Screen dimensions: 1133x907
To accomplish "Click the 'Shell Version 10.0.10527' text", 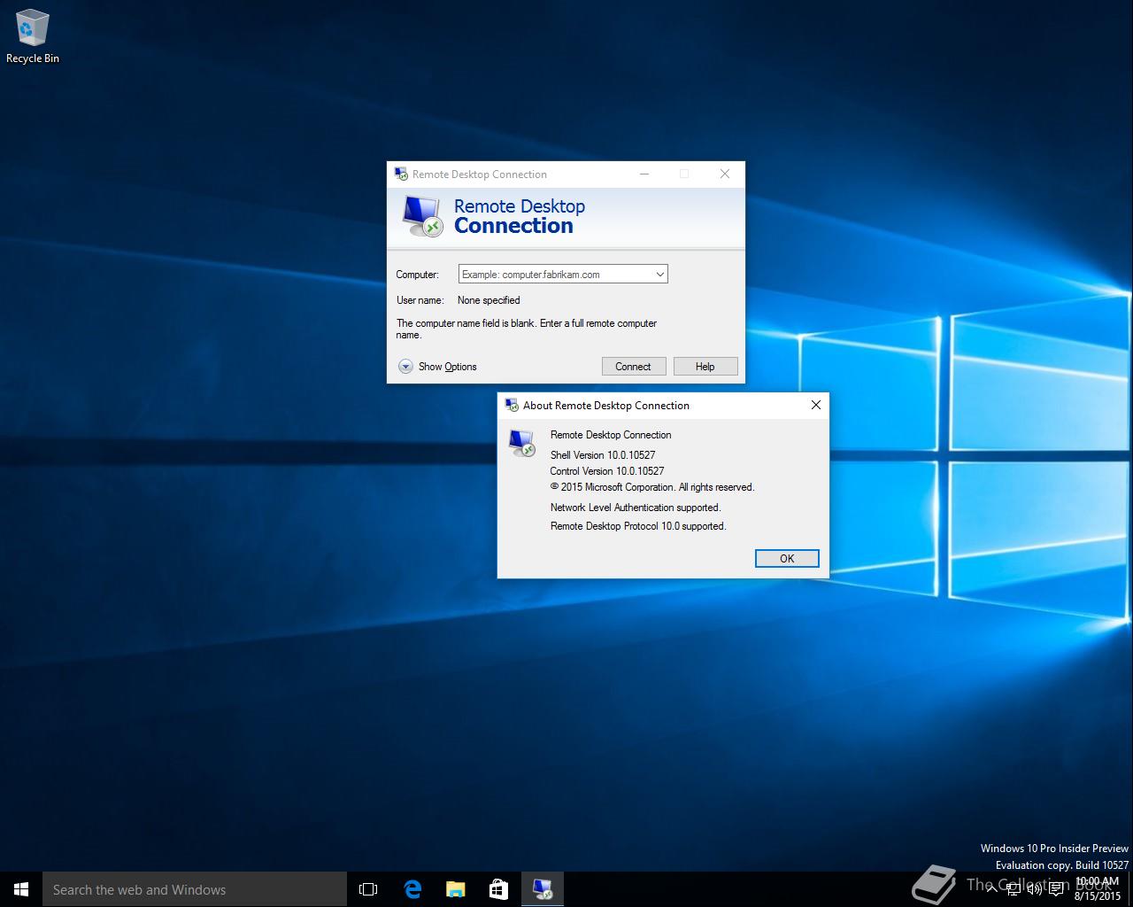I will 603,455.
